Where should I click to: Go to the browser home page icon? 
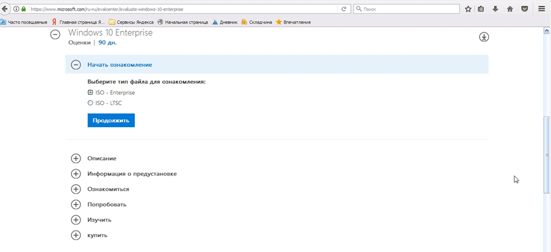510,9
